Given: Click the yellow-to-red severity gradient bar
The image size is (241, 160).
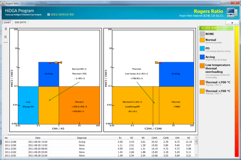Looking at the screenshot, I should 237,91.
